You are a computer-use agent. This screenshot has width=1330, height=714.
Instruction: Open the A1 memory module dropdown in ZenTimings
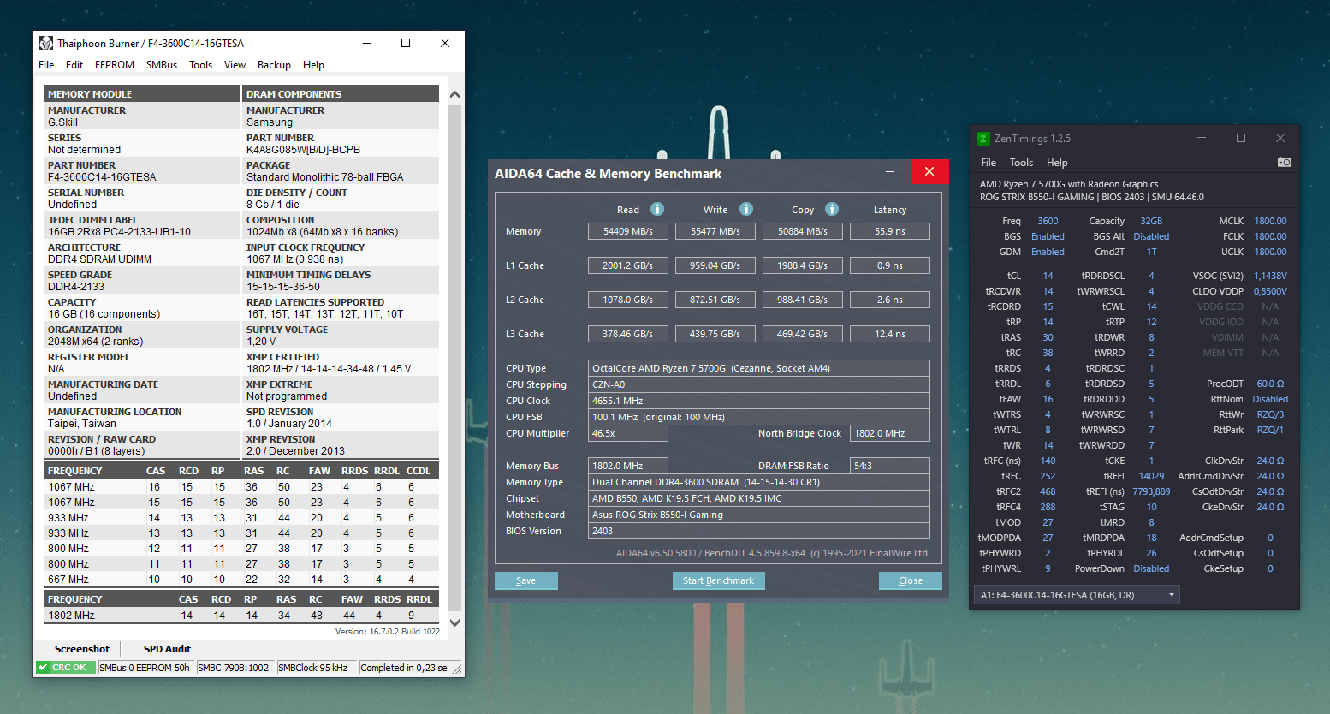1077,595
